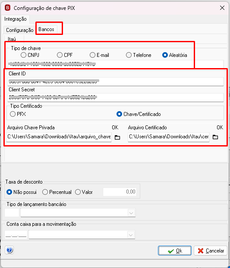Expand Tipo de lançamento bancário dropdown
The width and height of the screenshot is (230, 268).
tap(131, 213)
